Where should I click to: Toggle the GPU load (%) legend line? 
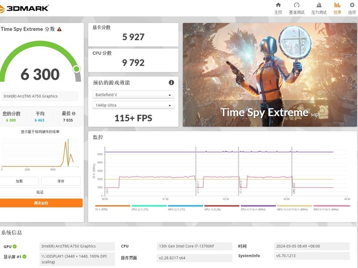tap(222, 208)
